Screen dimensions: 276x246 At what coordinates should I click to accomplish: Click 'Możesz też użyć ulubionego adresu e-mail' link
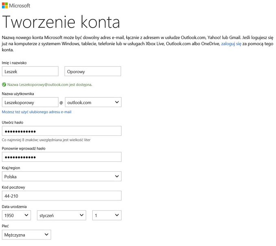point(37,112)
